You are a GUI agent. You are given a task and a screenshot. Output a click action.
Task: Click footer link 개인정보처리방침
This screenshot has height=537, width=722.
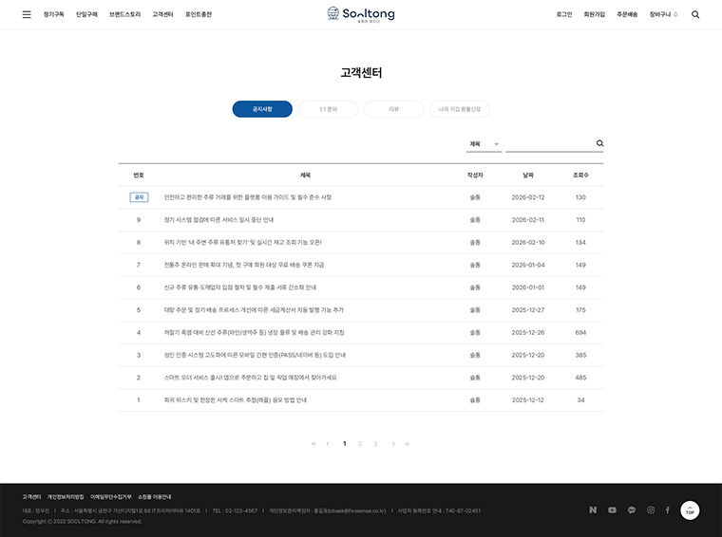coord(66,497)
